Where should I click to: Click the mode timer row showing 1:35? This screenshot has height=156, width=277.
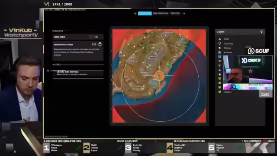(78, 37)
